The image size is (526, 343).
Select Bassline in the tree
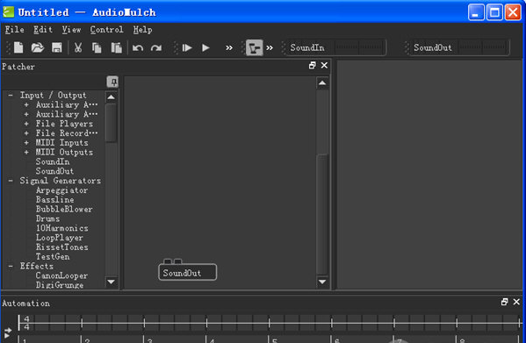pos(55,200)
